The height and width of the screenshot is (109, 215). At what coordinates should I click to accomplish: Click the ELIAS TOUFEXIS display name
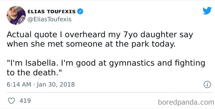pos(52,11)
